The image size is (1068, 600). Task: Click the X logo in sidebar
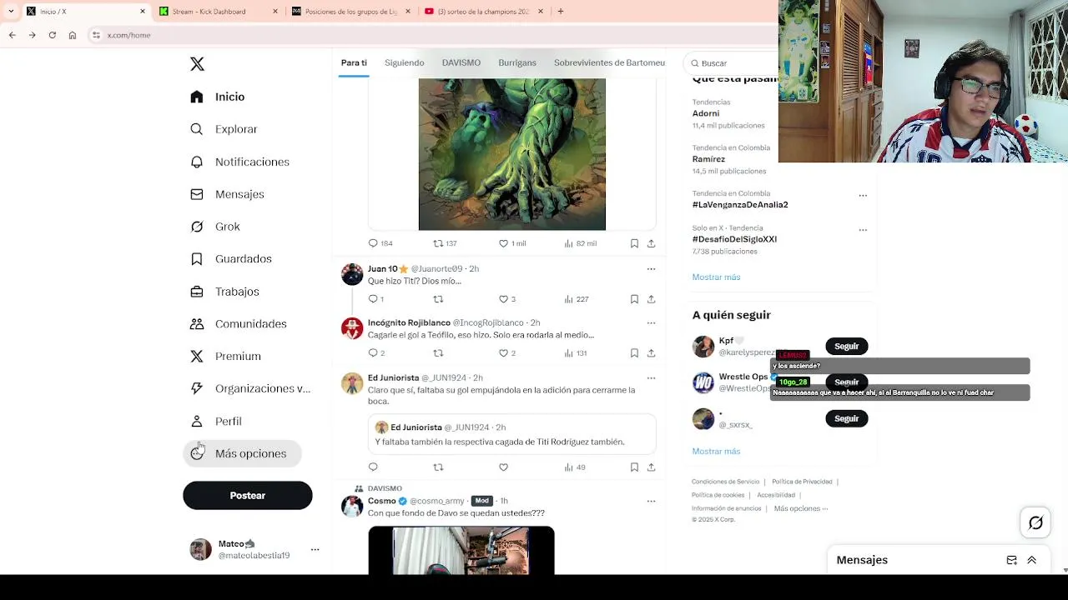pyautogui.click(x=197, y=64)
